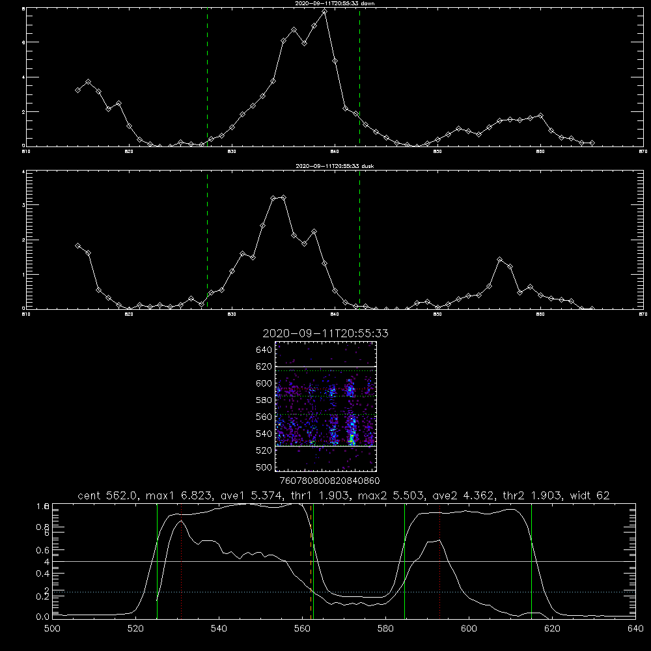This screenshot has width=651, height=651.
Task: Click red dotted line near 531 in bottom plot
Action: (181, 561)
